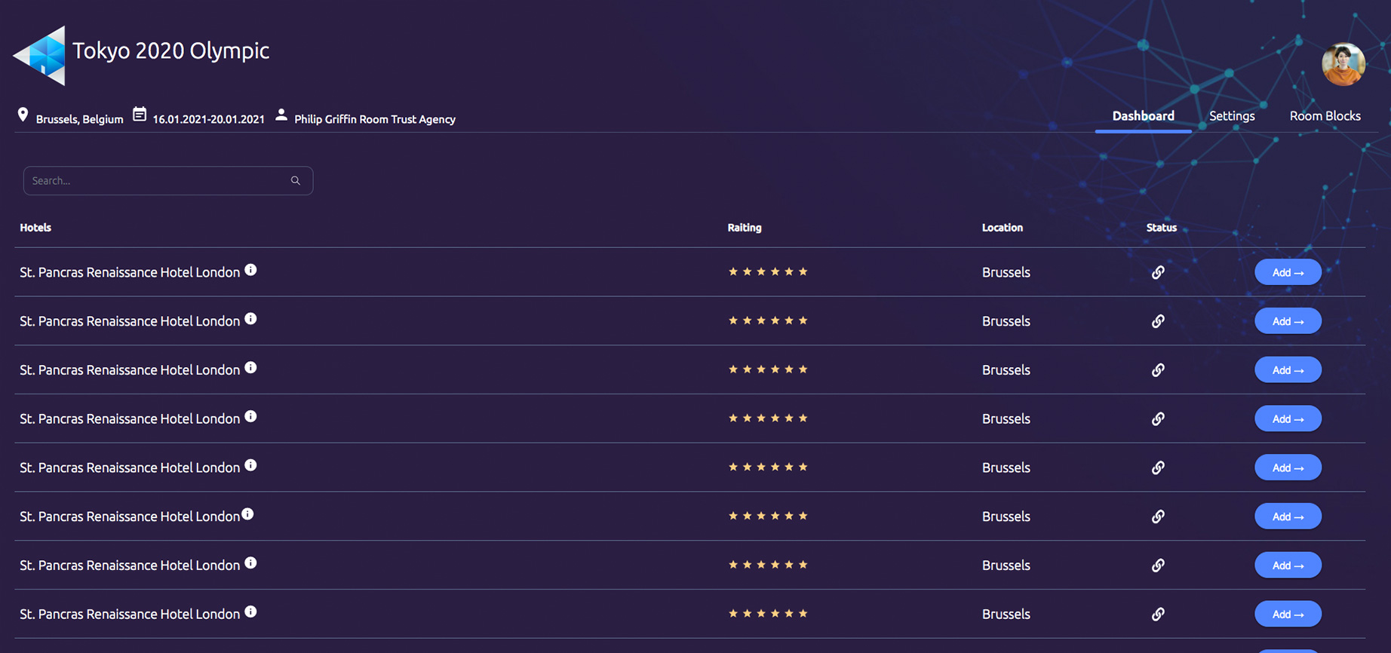Click the calendar icon before the event dates
The width and height of the screenshot is (1391, 653).
click(140, 115)
